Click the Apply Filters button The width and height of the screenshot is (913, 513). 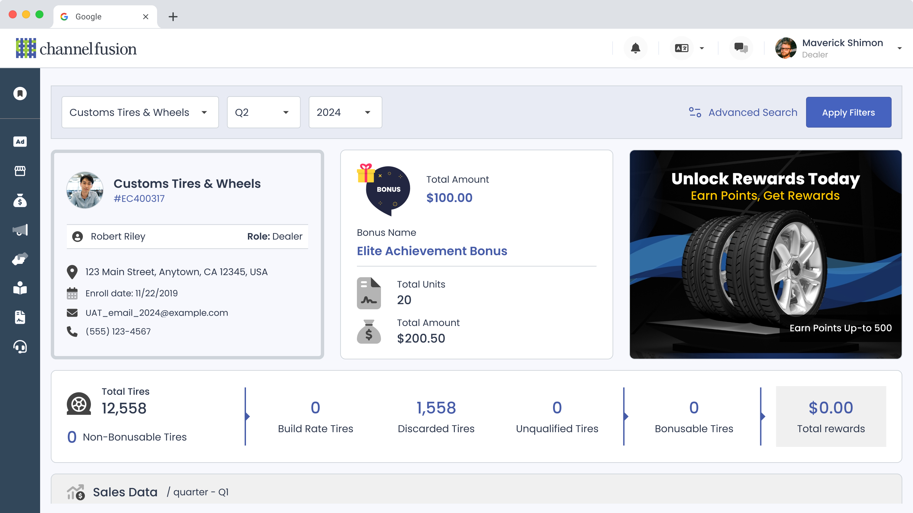tap(848, 112)
